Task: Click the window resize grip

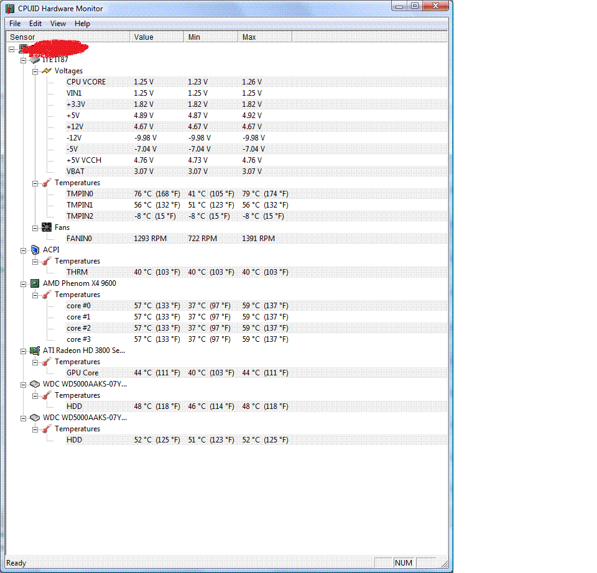Action: (444, 564)
